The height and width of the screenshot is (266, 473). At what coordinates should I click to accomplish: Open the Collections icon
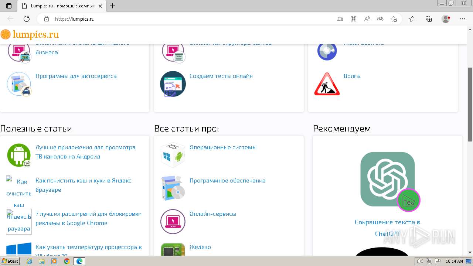(429, 19)
